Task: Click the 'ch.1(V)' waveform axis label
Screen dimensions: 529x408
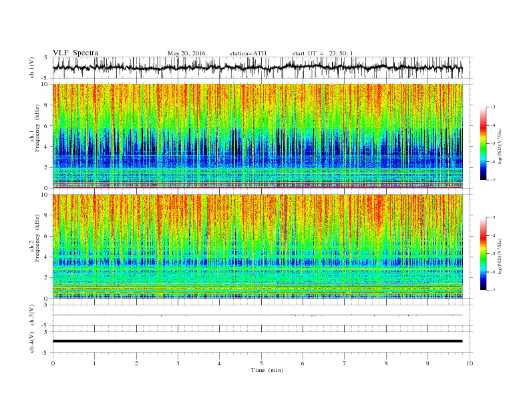Action: (32, 67)
